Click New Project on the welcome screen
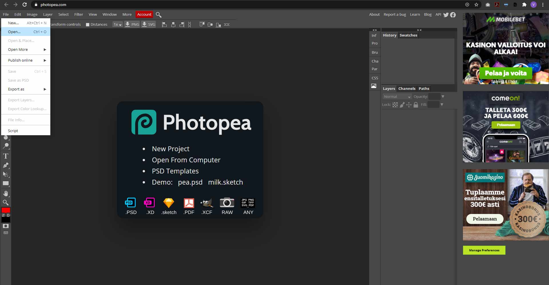 (171, 149)
